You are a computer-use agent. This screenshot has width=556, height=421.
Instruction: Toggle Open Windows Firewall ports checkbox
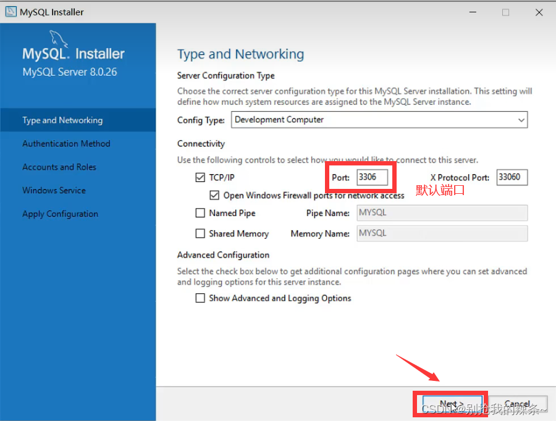click(x=214, y=195)
